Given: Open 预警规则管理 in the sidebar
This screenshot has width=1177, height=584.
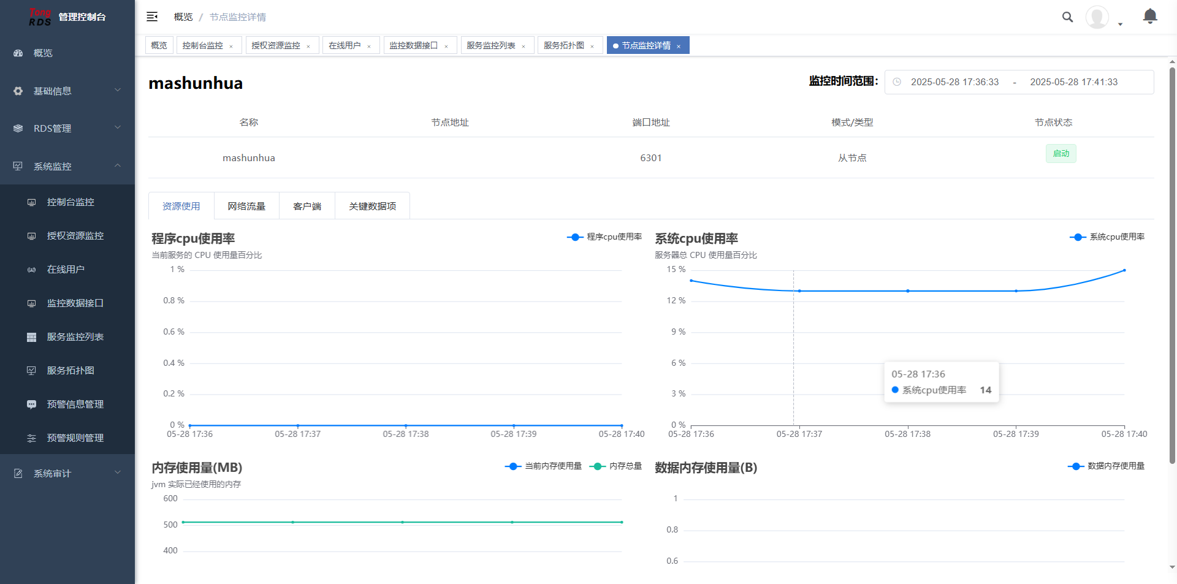Looking at the screenshot, I should point(67,438).
